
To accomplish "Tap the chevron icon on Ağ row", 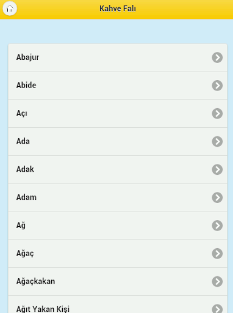I will 217,226.
